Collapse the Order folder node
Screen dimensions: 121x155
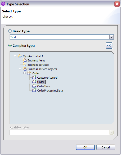tap(25, 73)
